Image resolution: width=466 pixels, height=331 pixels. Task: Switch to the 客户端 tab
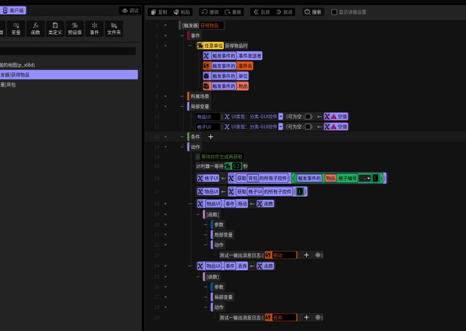pos(13,10)
